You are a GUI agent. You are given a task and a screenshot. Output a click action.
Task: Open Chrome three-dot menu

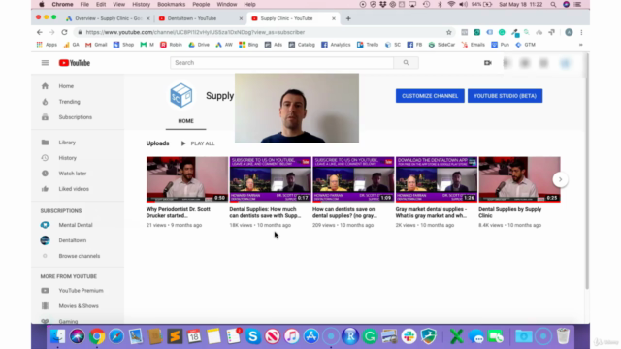pyautogui.click(x=581, y=32)
